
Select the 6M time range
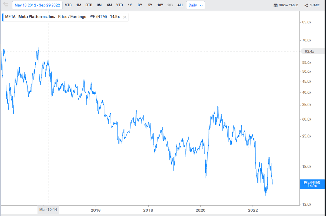[x=109, y=5]
